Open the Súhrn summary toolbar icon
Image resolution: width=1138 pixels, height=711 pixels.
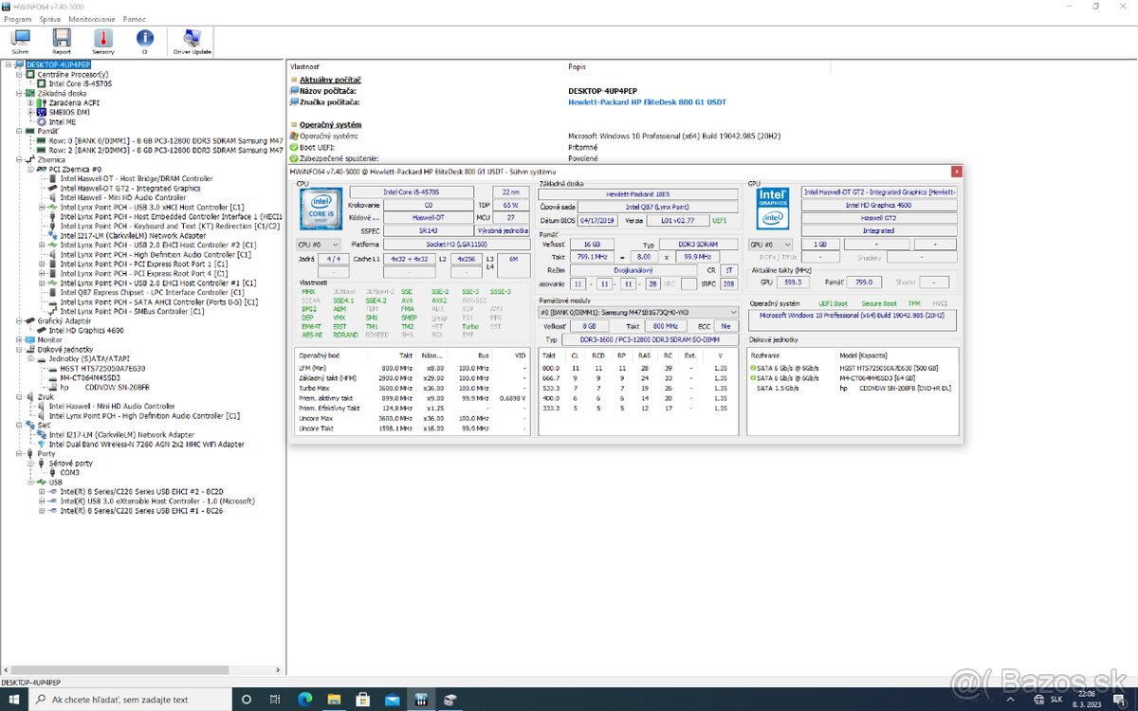[20, 40]
